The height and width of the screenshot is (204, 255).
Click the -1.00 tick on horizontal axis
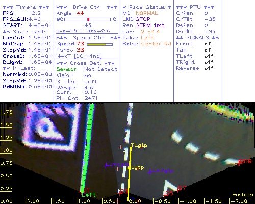coord(188,201)
